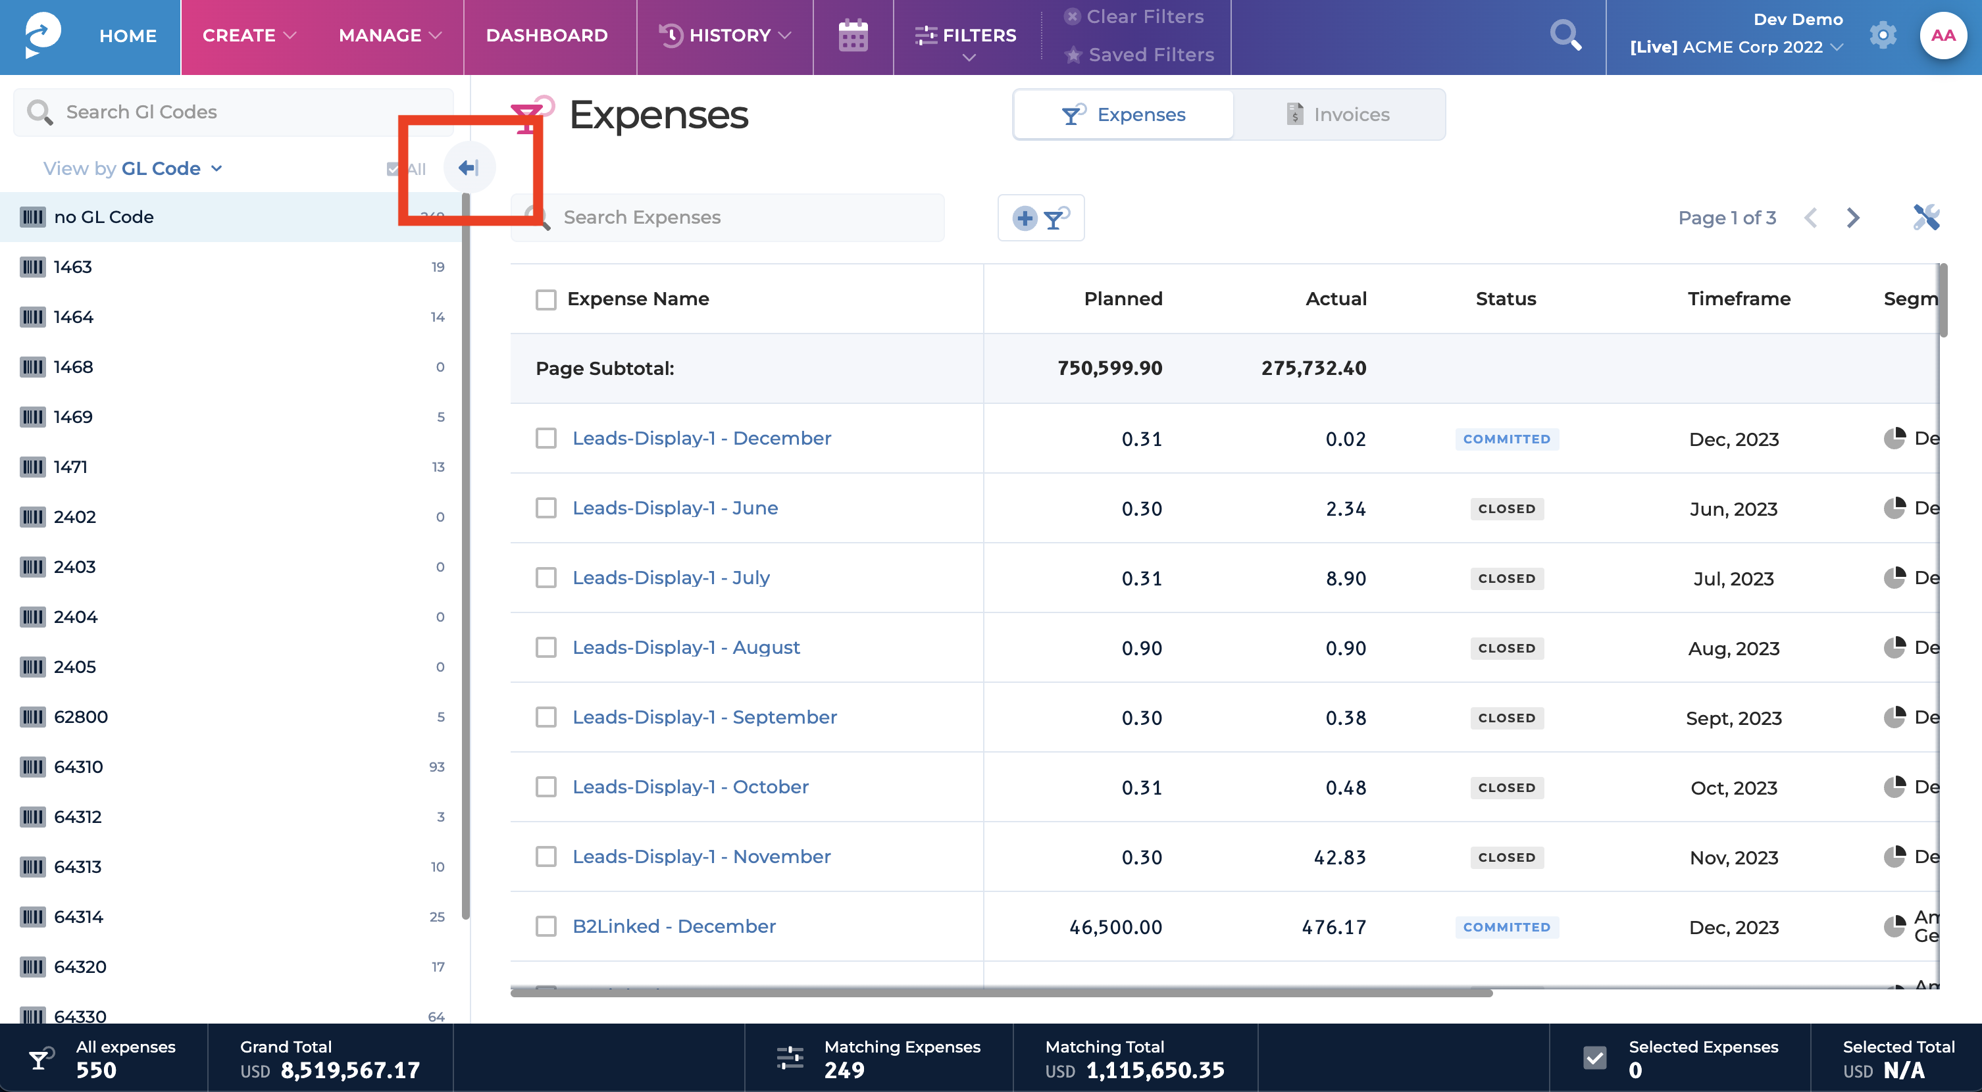1982x1092 pixels.
Task: Expand the Create dropdown menu
Action: 249,36
